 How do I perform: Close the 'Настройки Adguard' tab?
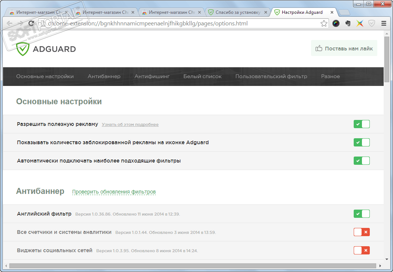pos(332,12)
